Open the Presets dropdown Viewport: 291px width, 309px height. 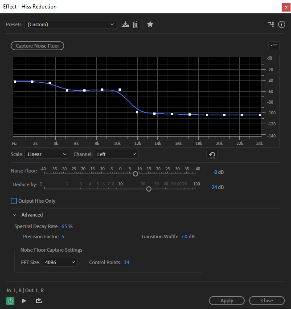70,24
